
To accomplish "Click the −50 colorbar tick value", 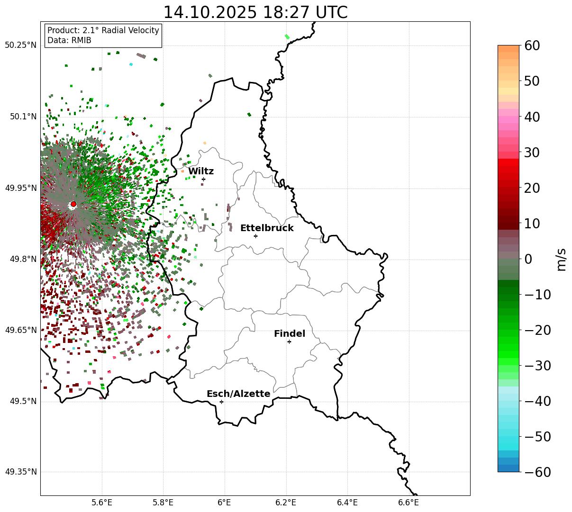I will 538,437.
